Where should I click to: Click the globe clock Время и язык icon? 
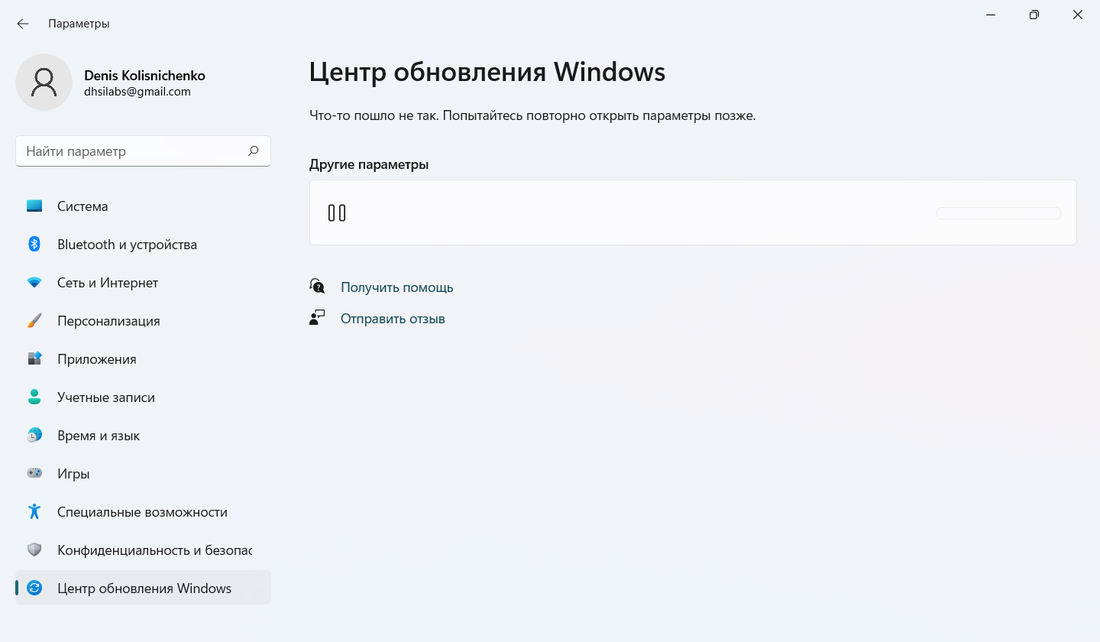tap(34, 436)
